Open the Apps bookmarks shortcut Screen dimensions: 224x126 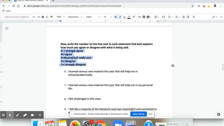coord(7,11)
